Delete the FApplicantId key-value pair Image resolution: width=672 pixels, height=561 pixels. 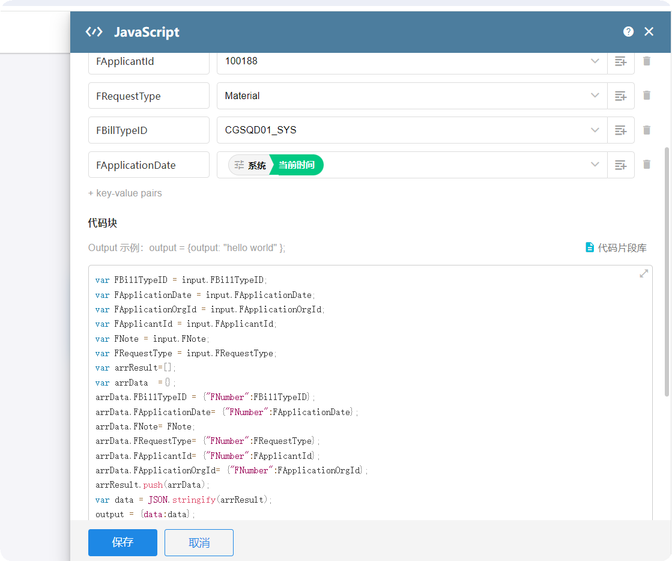point(647,61)
